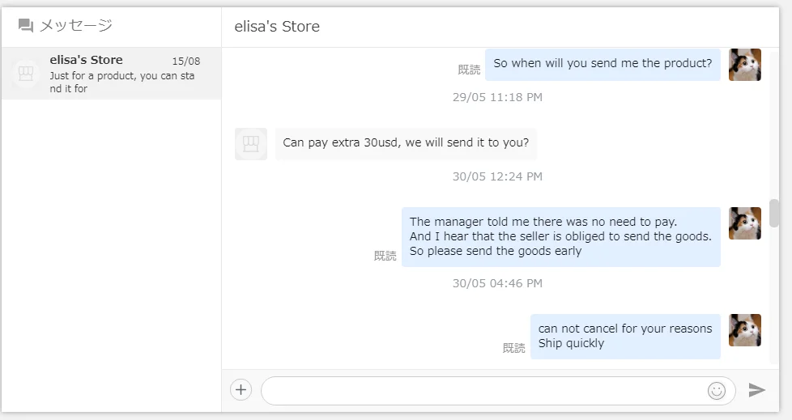This screenshot has width=792, height=420.
Task: Click the "So when will you send" message bubble
Action: [x=603, y=64]
